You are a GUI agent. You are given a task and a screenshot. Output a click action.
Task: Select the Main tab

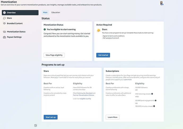45,12
